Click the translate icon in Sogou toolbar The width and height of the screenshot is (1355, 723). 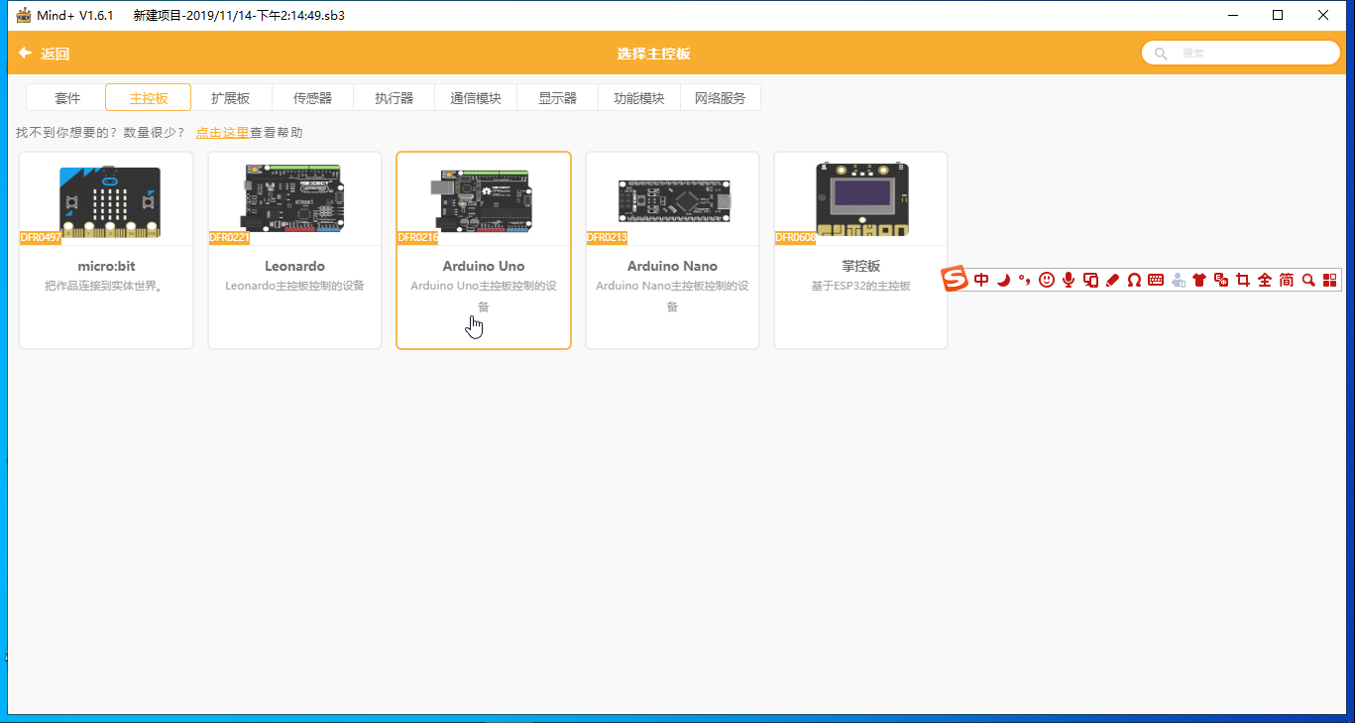(1221, 281)
